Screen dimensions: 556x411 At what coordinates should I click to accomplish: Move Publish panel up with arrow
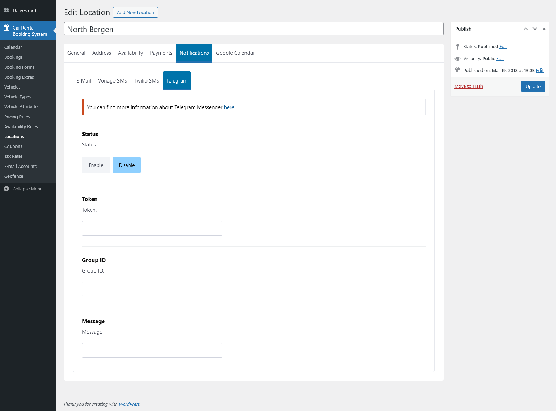coord(526,29)
